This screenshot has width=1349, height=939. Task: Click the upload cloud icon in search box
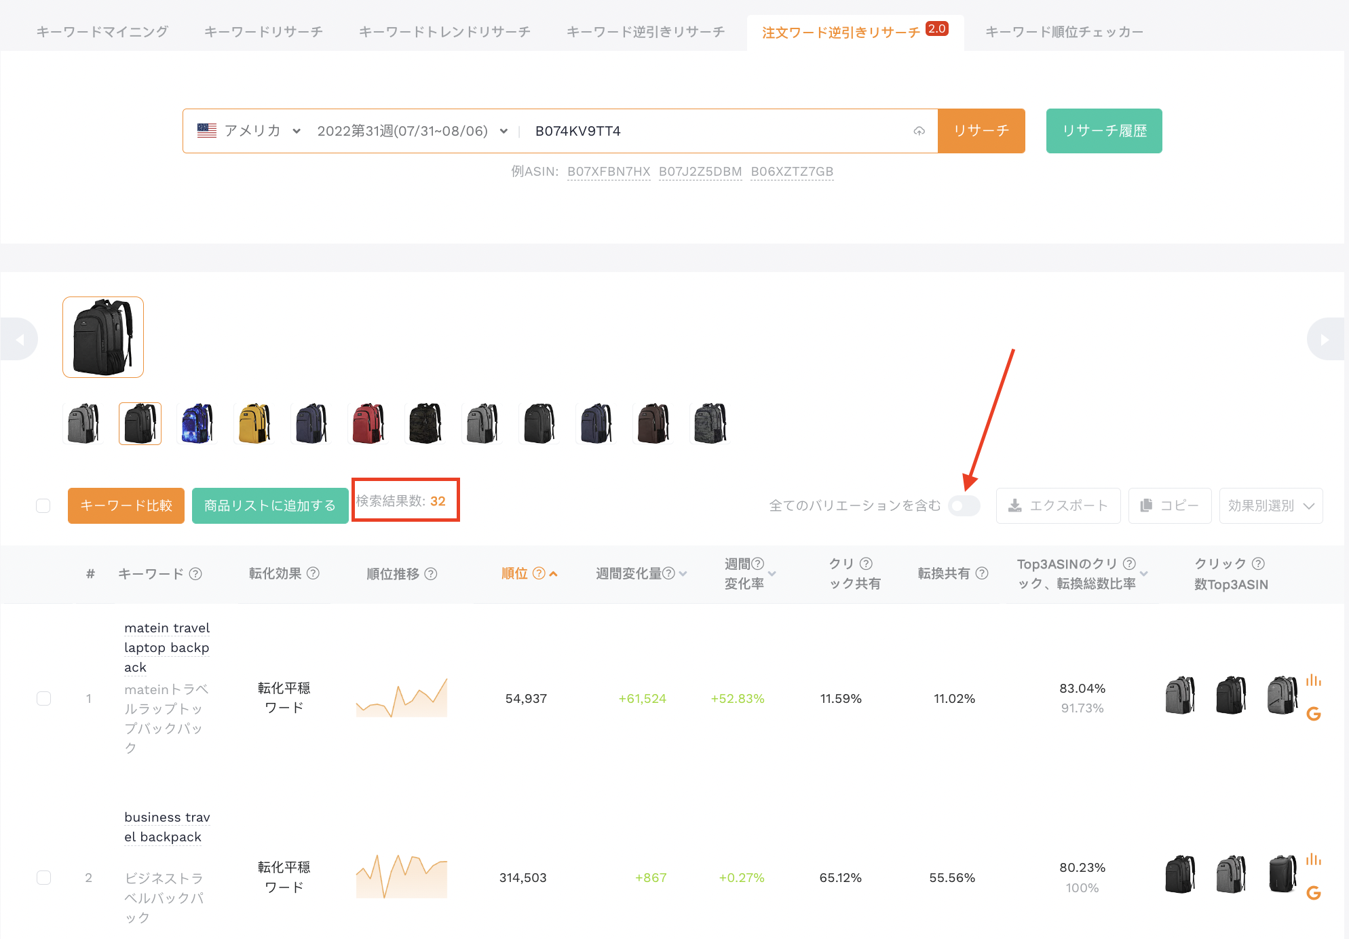coord(919,131)
